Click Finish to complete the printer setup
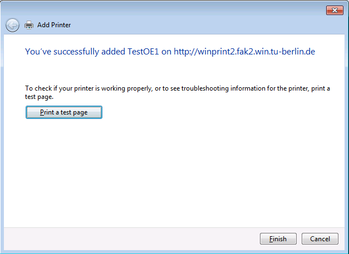The image size is (349, 254). [278, 238]
